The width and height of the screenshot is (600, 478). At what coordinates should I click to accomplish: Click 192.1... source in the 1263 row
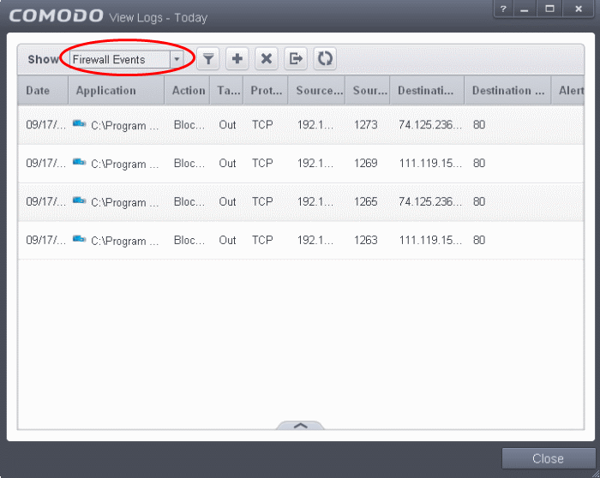pyautogui.click(x=315, y=240)
